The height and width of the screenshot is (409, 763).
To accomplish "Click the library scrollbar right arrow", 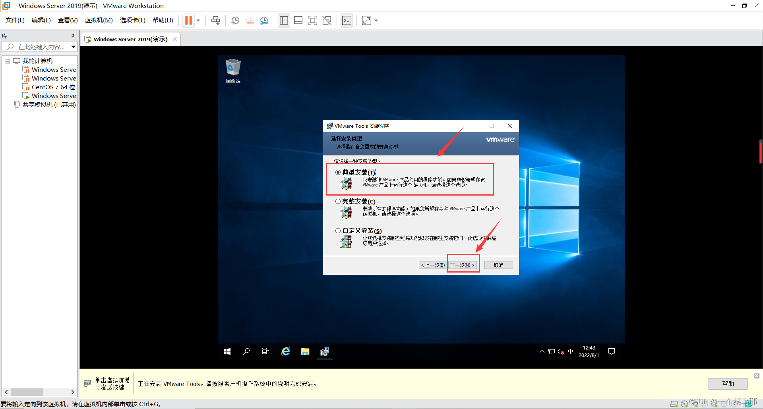I will [73, 392].
